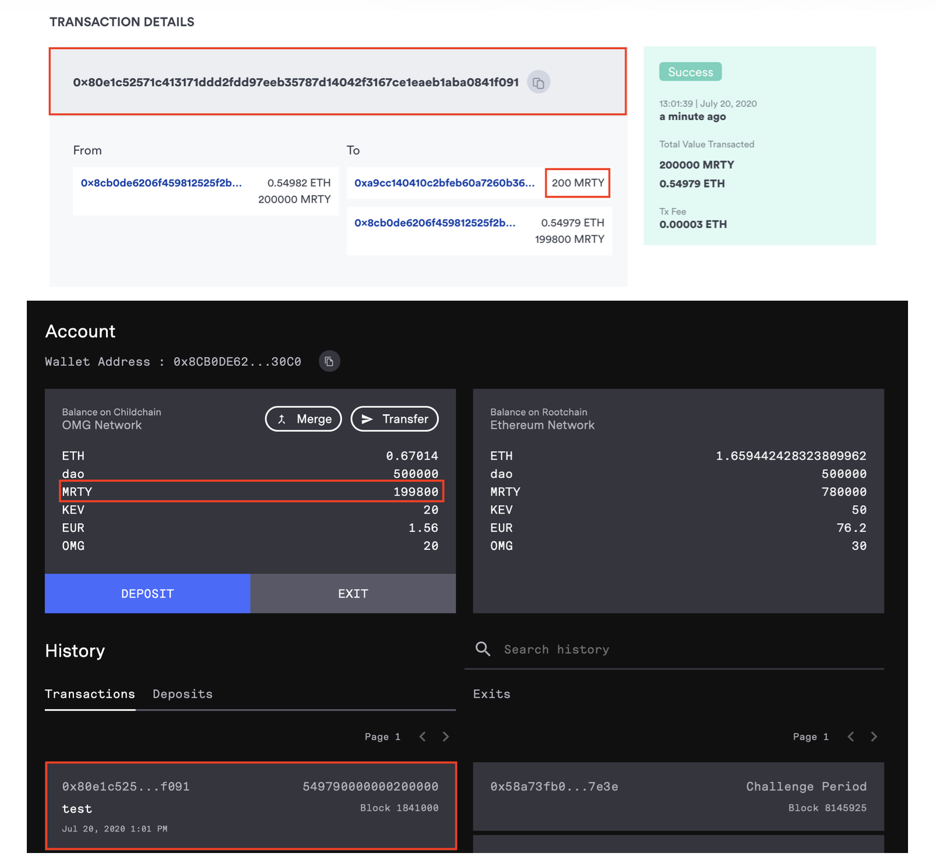
Task: Select the rootchain KEV 50 row
Action: point(678,510)
